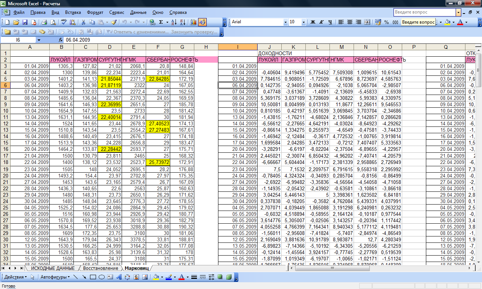This screenshot has width=482, height=289.
Task: Click Merge and Center icon
Action: click(367, 22)
